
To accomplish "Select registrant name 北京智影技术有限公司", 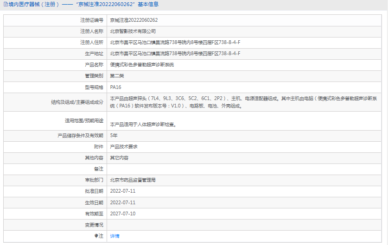I will point(133,31).
